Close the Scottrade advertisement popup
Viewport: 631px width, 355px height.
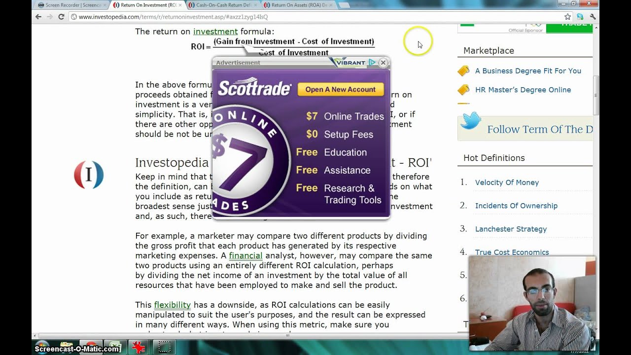383,63
